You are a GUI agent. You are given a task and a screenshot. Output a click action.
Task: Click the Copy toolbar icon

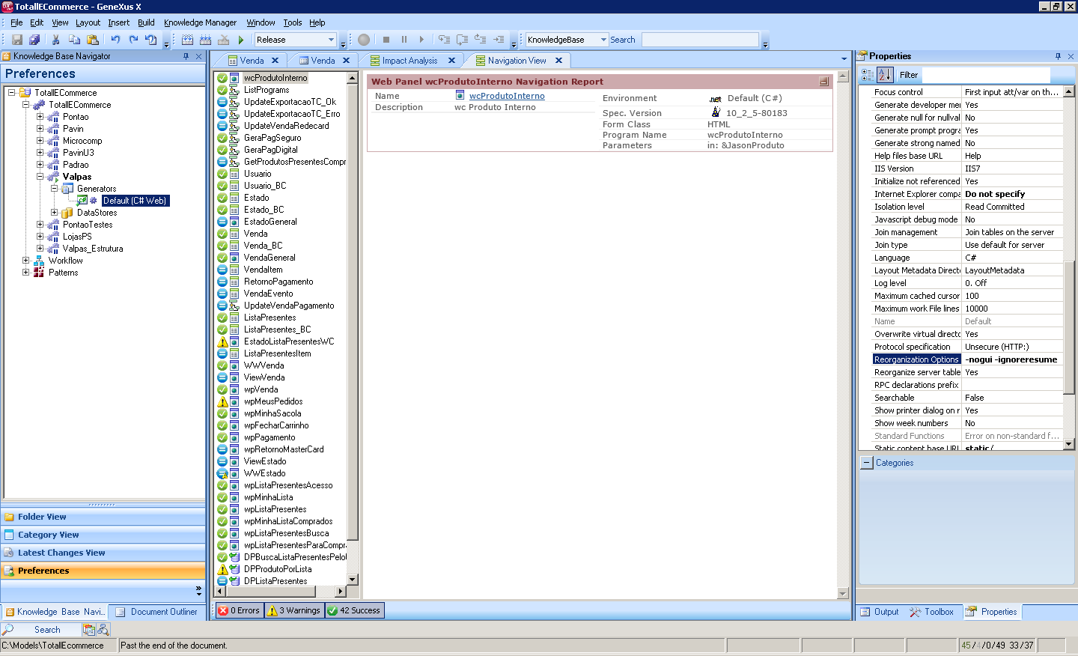pos(74,40)
